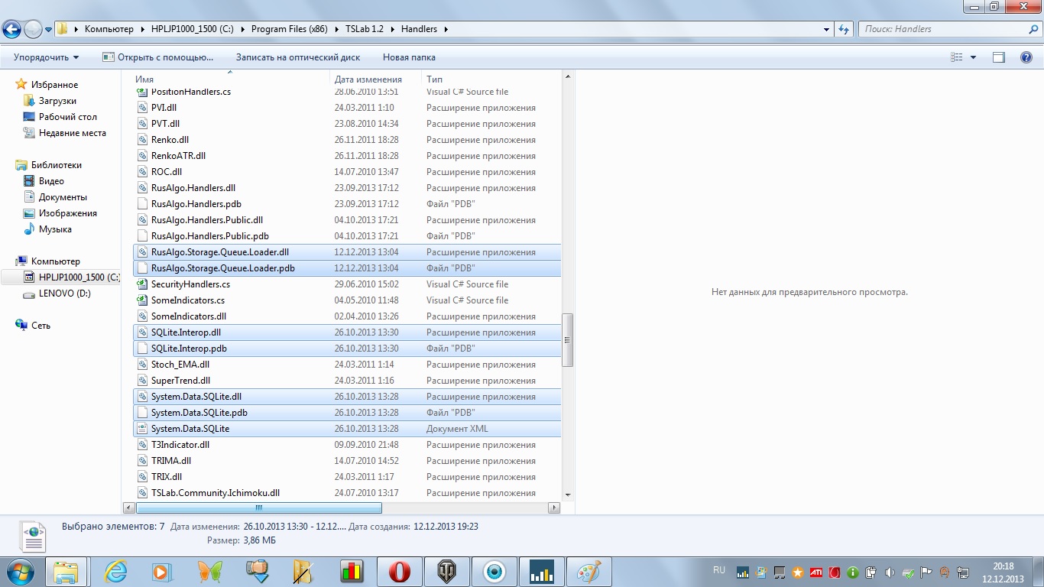
Task: Click Открыть с помощью... in the toolbar
Action: (x=158, y=57)
